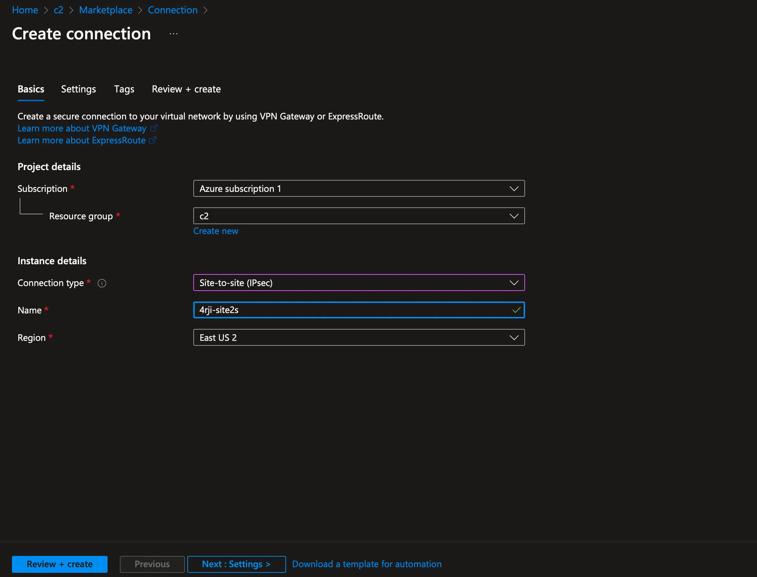Expand the Region dropdown
Screen dimensions: 757x577
[x=359, y=338]
